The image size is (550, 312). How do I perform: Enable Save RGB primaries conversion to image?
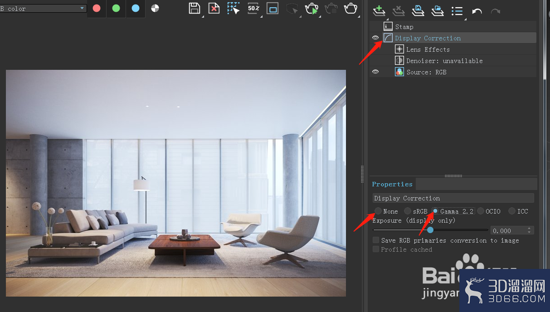(x=376, y=240)
